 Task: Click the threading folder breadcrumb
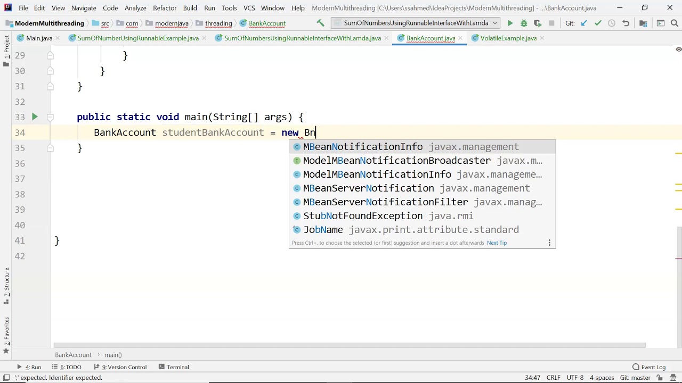tap(214, 23)
